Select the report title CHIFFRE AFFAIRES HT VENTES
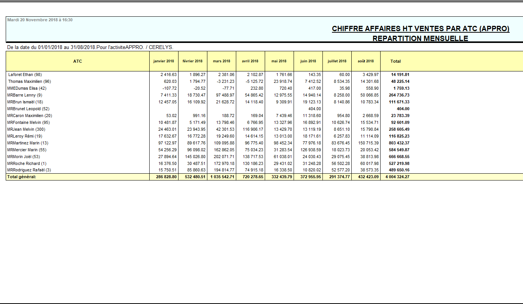 click(x=420, y=28)
